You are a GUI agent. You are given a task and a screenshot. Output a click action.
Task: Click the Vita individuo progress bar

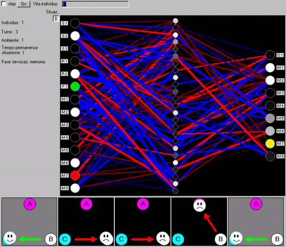[x=95, y=4]
